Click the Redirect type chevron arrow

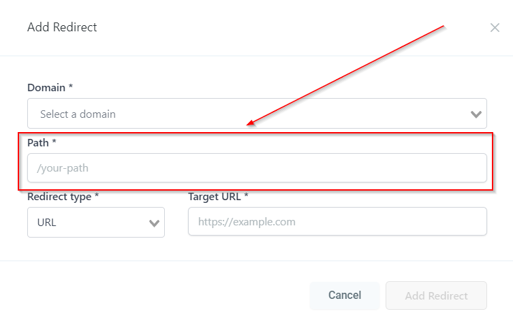(x=154, y=223)
